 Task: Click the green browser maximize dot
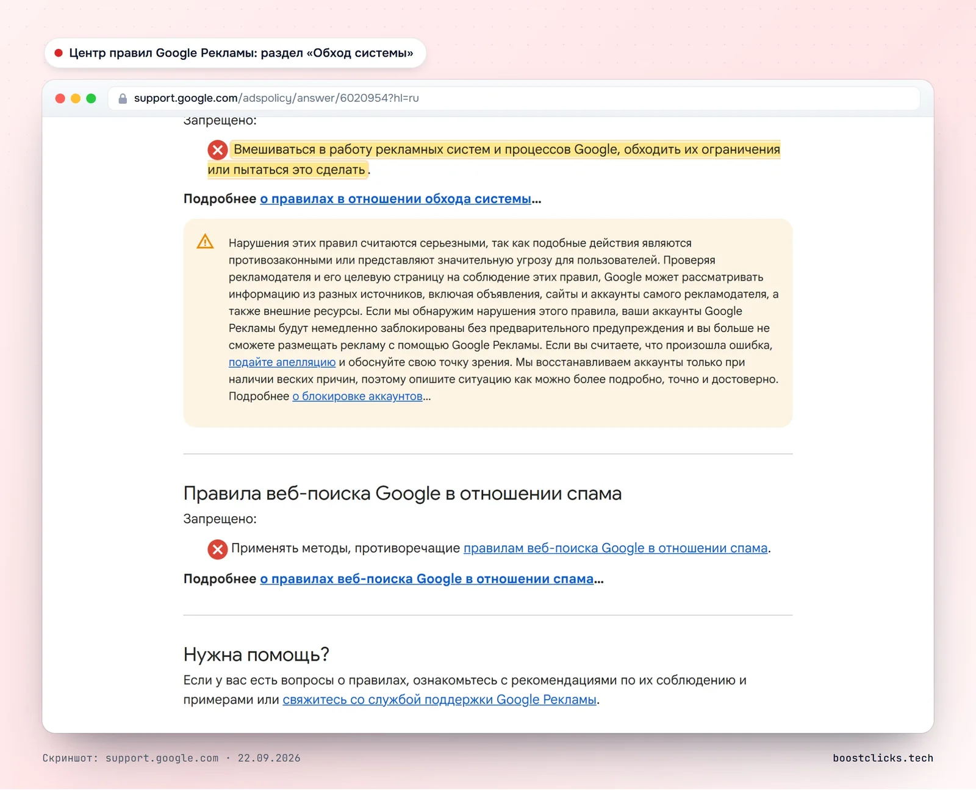(91, 98)
